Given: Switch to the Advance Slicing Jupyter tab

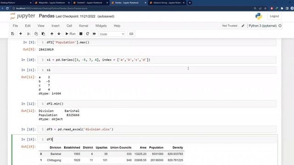Looking at the screenshot, I should [x=167, y=3].
